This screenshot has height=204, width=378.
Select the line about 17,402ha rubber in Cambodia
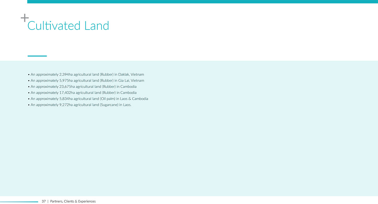point(82,93)
